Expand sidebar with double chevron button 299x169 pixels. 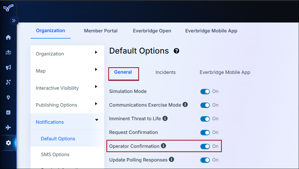pyautogui.click(x=14, y=21)
